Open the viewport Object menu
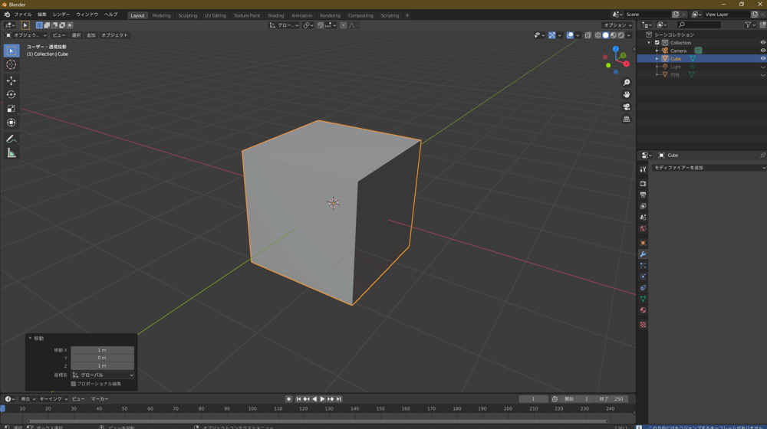The height and width of the screenshot is (429, 767). tap(114, 35)
